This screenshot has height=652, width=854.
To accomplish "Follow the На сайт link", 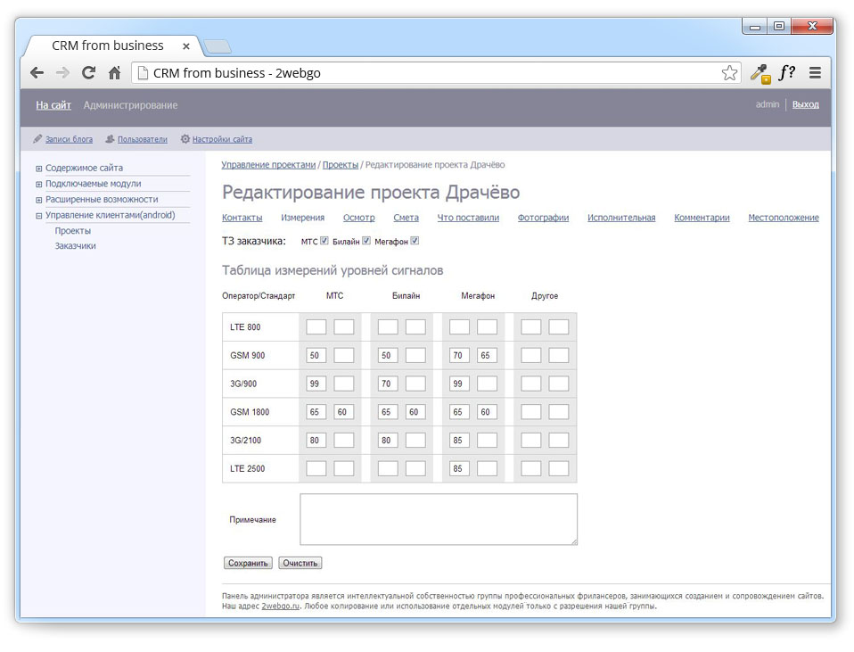I will point(53,105).
